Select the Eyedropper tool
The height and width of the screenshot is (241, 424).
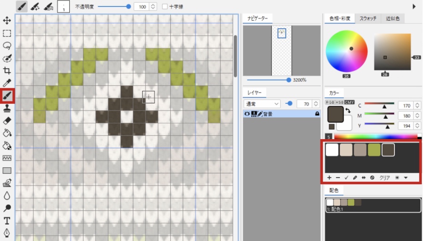click(x=7, y=83)
